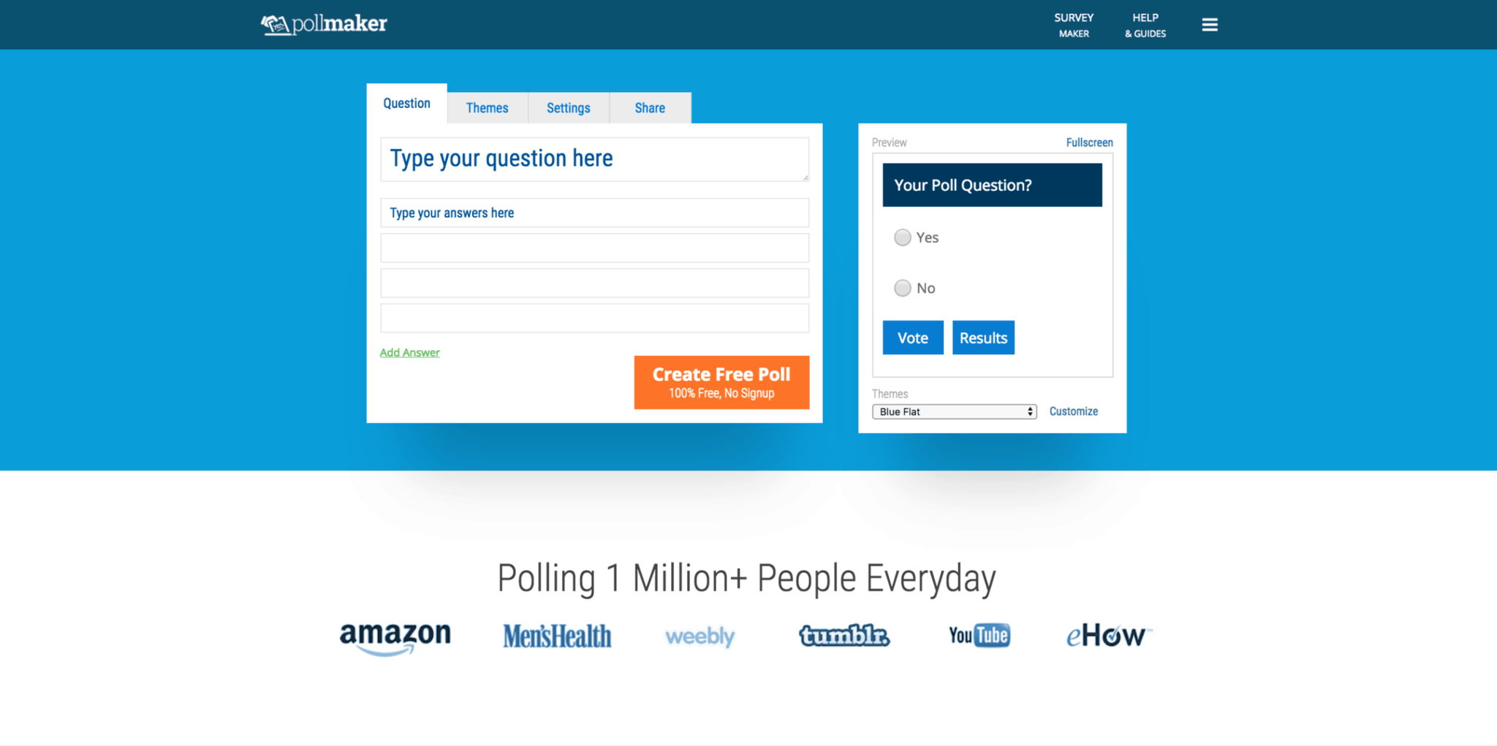Click the Men's Health logo
The width and height of the screenshot is (1497, 746).
(557, 636)
